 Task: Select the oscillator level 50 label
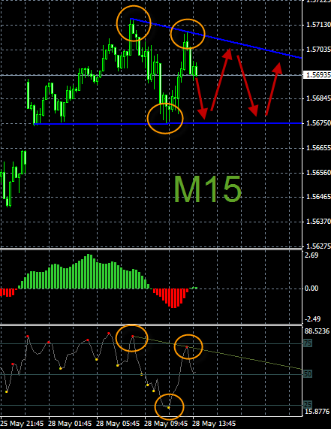click(308, 373)
